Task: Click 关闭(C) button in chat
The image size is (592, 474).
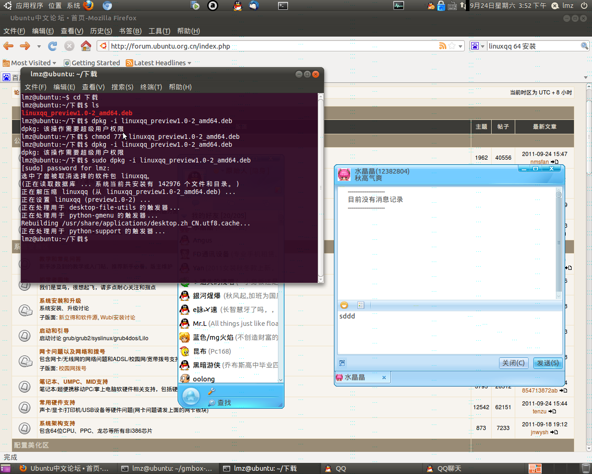Action: click(513, 363)
